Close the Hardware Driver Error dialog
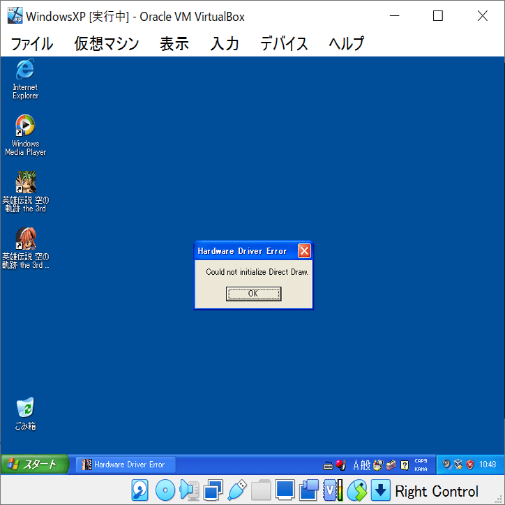 [304, 251]
